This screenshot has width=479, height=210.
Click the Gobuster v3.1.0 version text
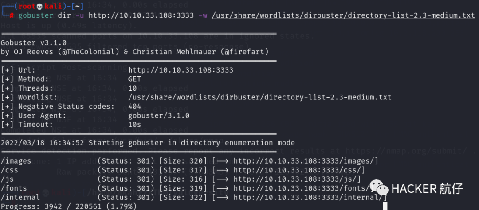[x=34, y=43]
